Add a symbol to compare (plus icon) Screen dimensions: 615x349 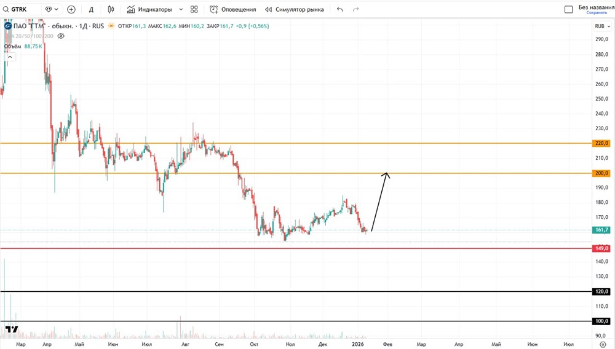(x=71, y=9)
